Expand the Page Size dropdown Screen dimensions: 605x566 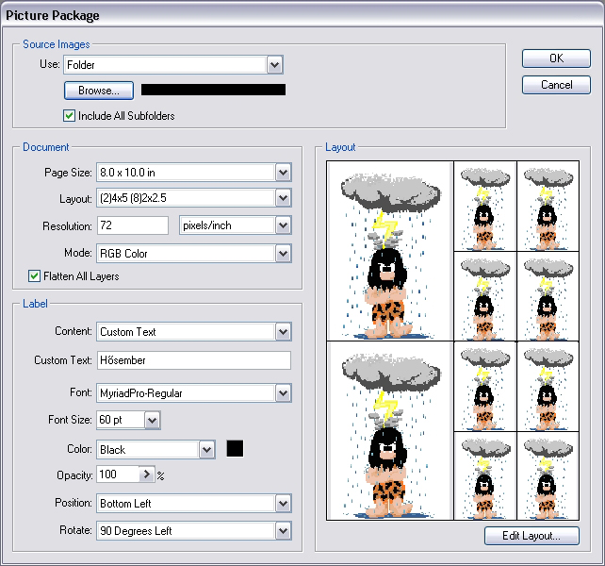pos(283,173)
